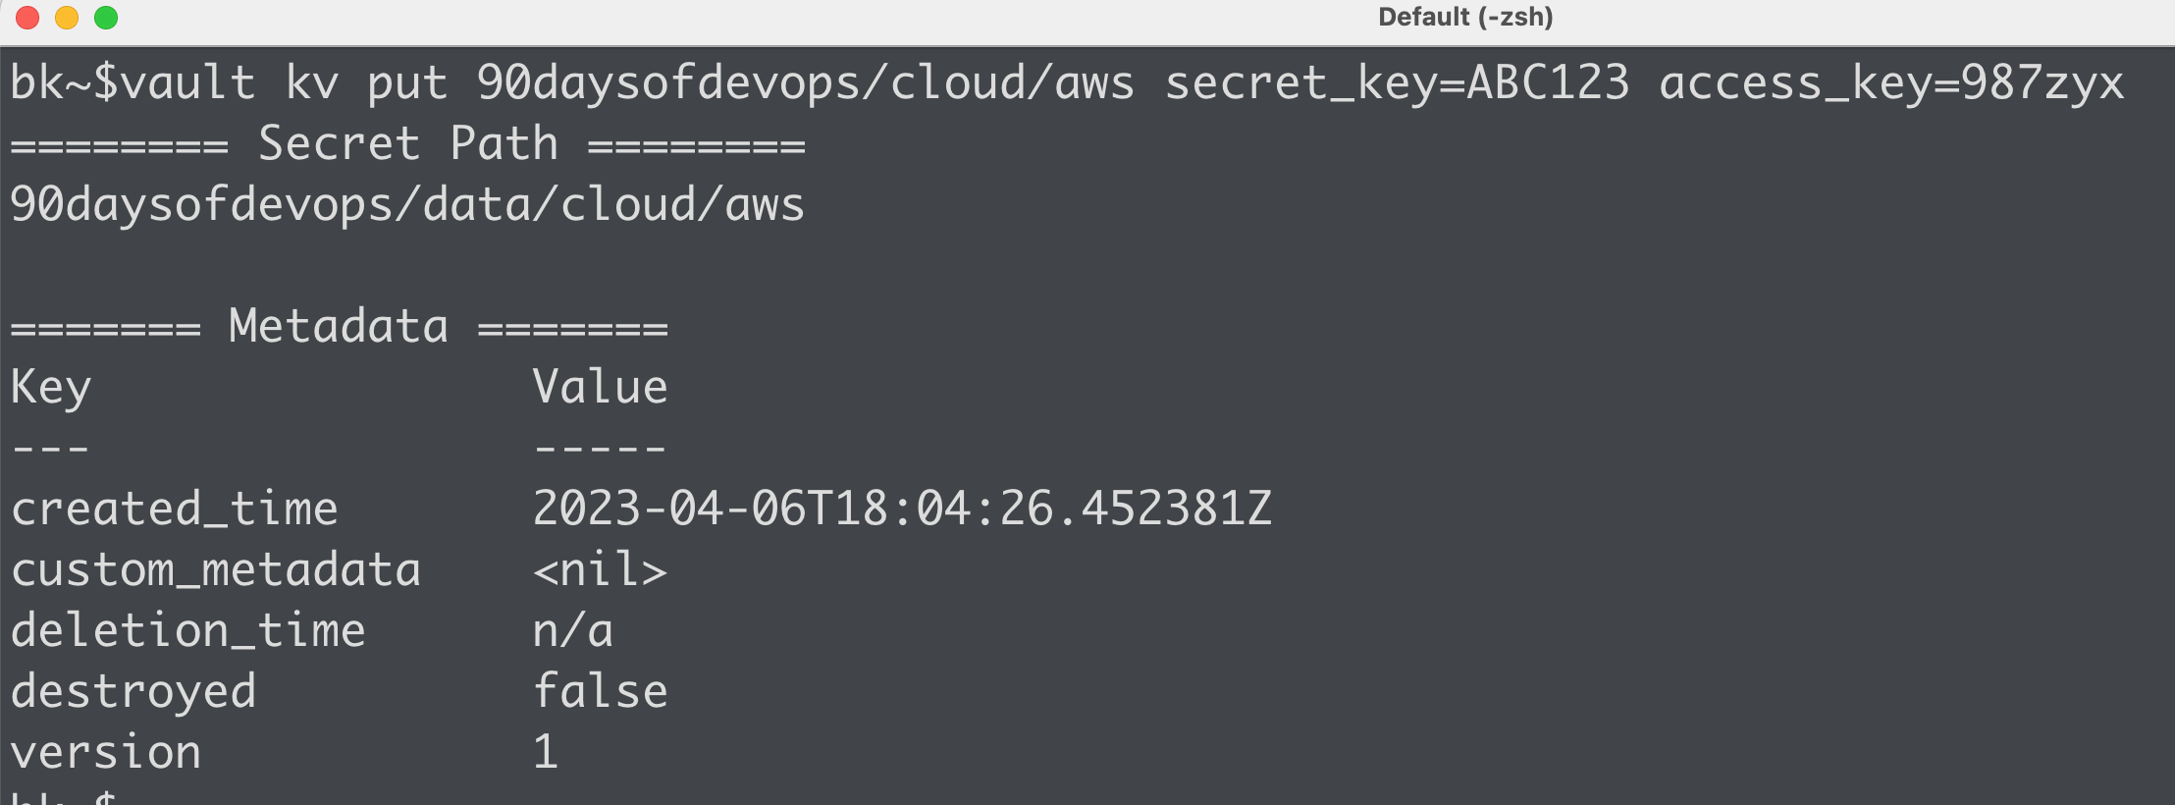Click the Value column heading
2175x805 pixels.
(601, 387)
